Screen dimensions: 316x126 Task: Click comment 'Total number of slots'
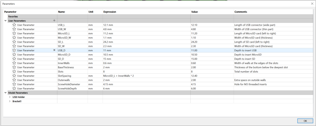(246, 72)
